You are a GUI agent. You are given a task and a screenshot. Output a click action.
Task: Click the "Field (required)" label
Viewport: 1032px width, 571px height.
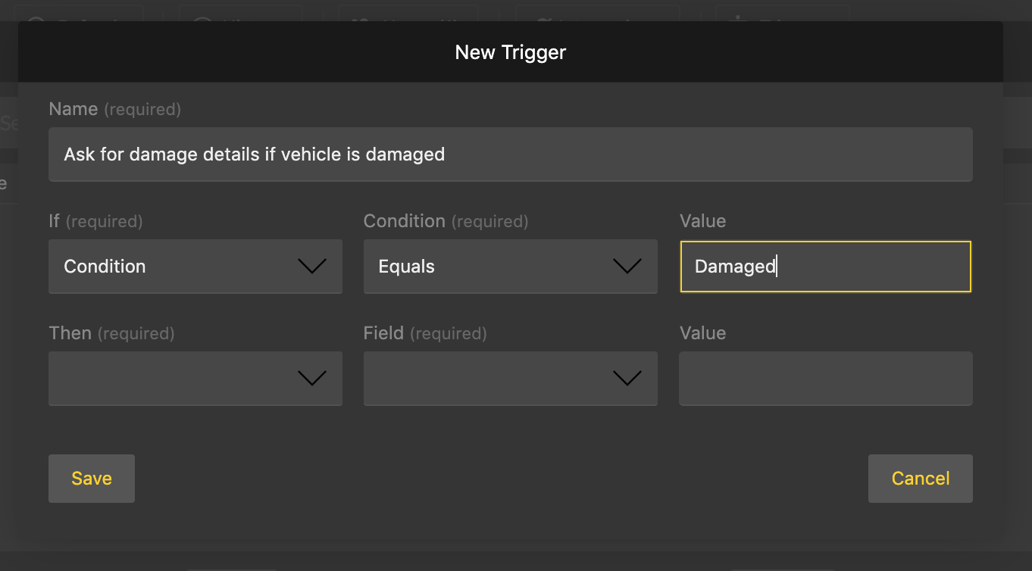[x=424, y=333]
